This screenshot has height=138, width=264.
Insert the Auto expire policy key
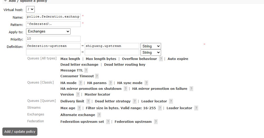(178, 59)
